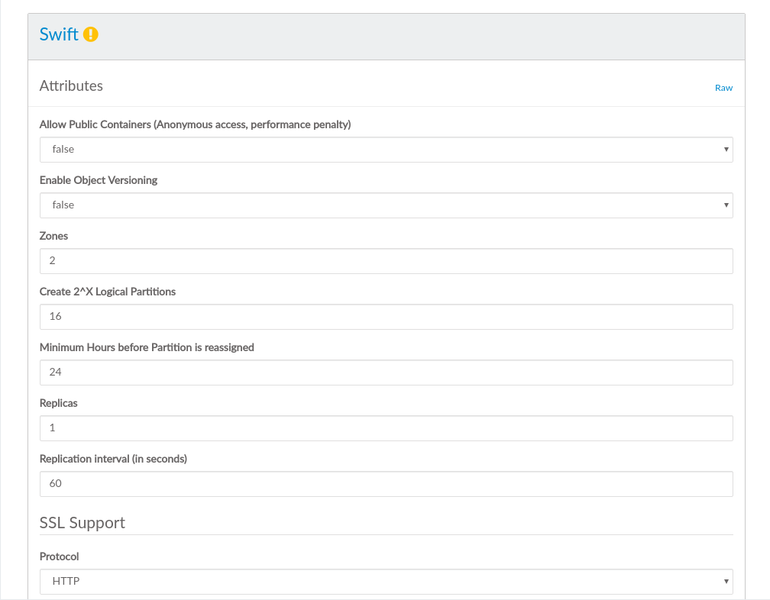Click the Swift title link

point(59,34)
